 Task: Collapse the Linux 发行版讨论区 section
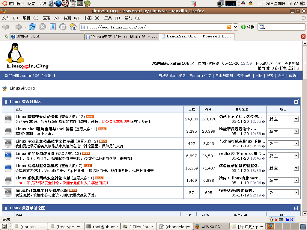tap(297, 208)
